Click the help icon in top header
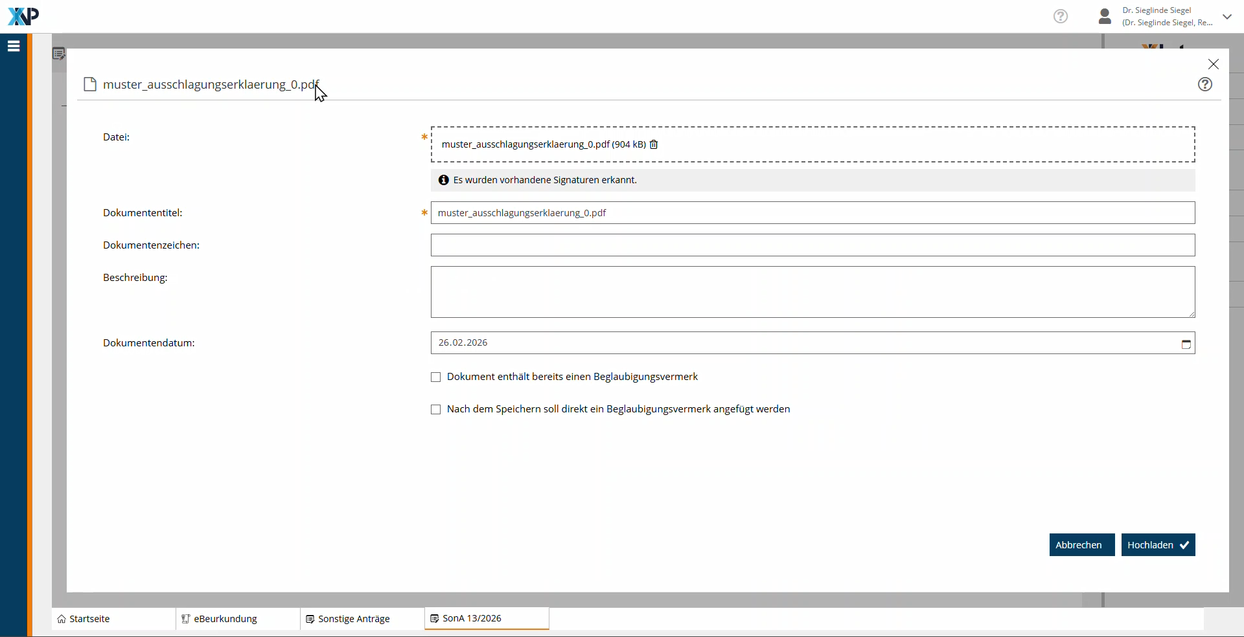 [x=1060, y=16]
